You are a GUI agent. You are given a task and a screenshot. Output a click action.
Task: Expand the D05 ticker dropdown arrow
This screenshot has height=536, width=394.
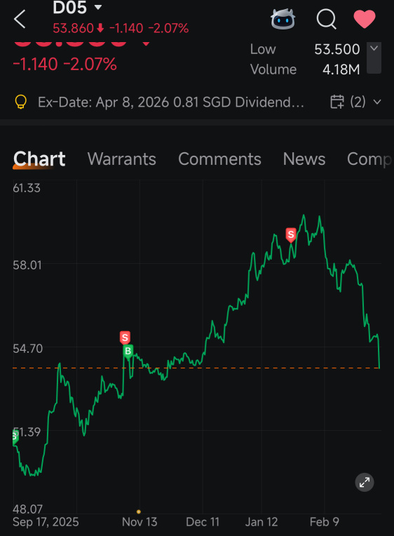(98, 7)
